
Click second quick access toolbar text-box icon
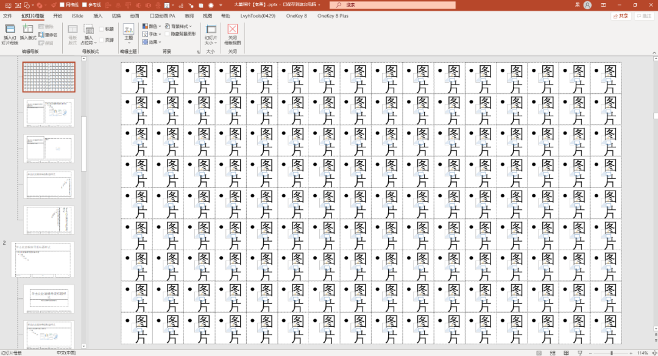coord(18,5)
